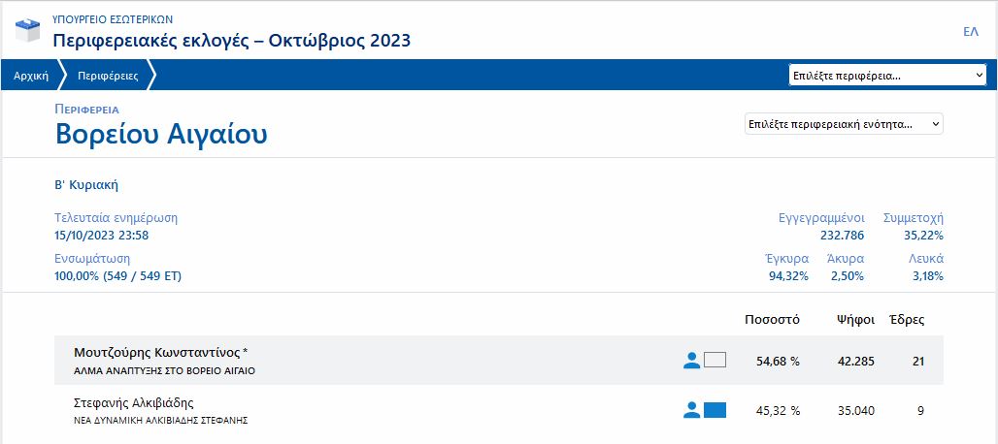The height and width of the screenshot is (444, 998).
Task: Click the ΑΛΜΑ ΑΝΑΠΤΥΞΗΣ ΣΤΟ ΒΟΡΕΙΟ ΑΙΓΑΙΟ party name
Action: (163, 371)
